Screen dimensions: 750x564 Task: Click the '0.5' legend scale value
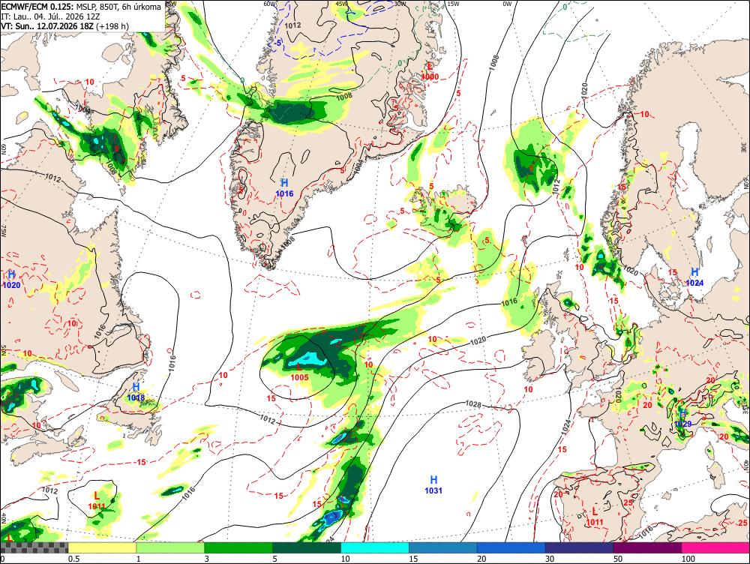73,559
